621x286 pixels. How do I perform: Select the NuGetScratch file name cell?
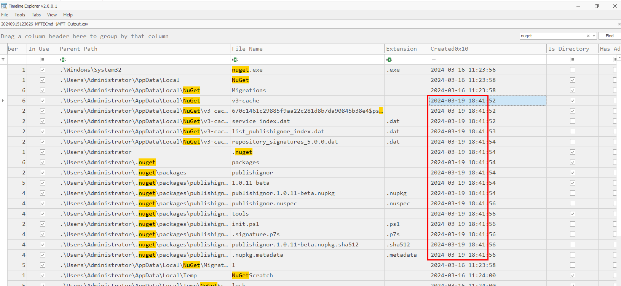(307, 275)
